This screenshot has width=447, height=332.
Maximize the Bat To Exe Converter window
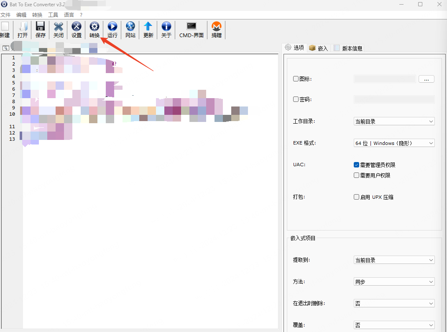pyautogui.click(x=420, y=4)
